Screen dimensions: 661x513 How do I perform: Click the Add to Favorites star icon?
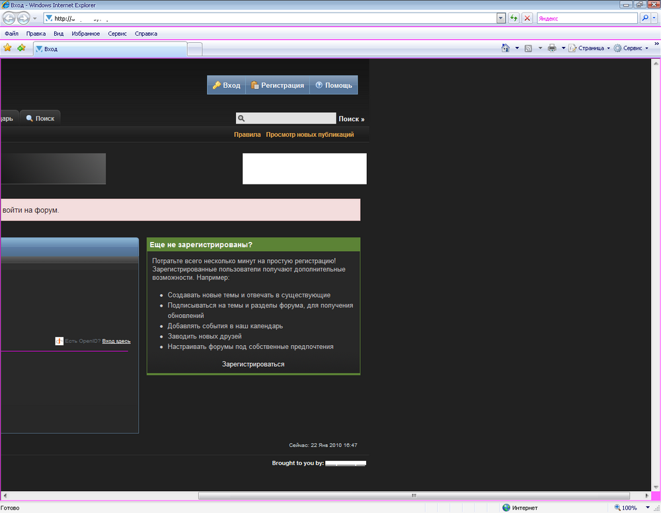point(20,48)
